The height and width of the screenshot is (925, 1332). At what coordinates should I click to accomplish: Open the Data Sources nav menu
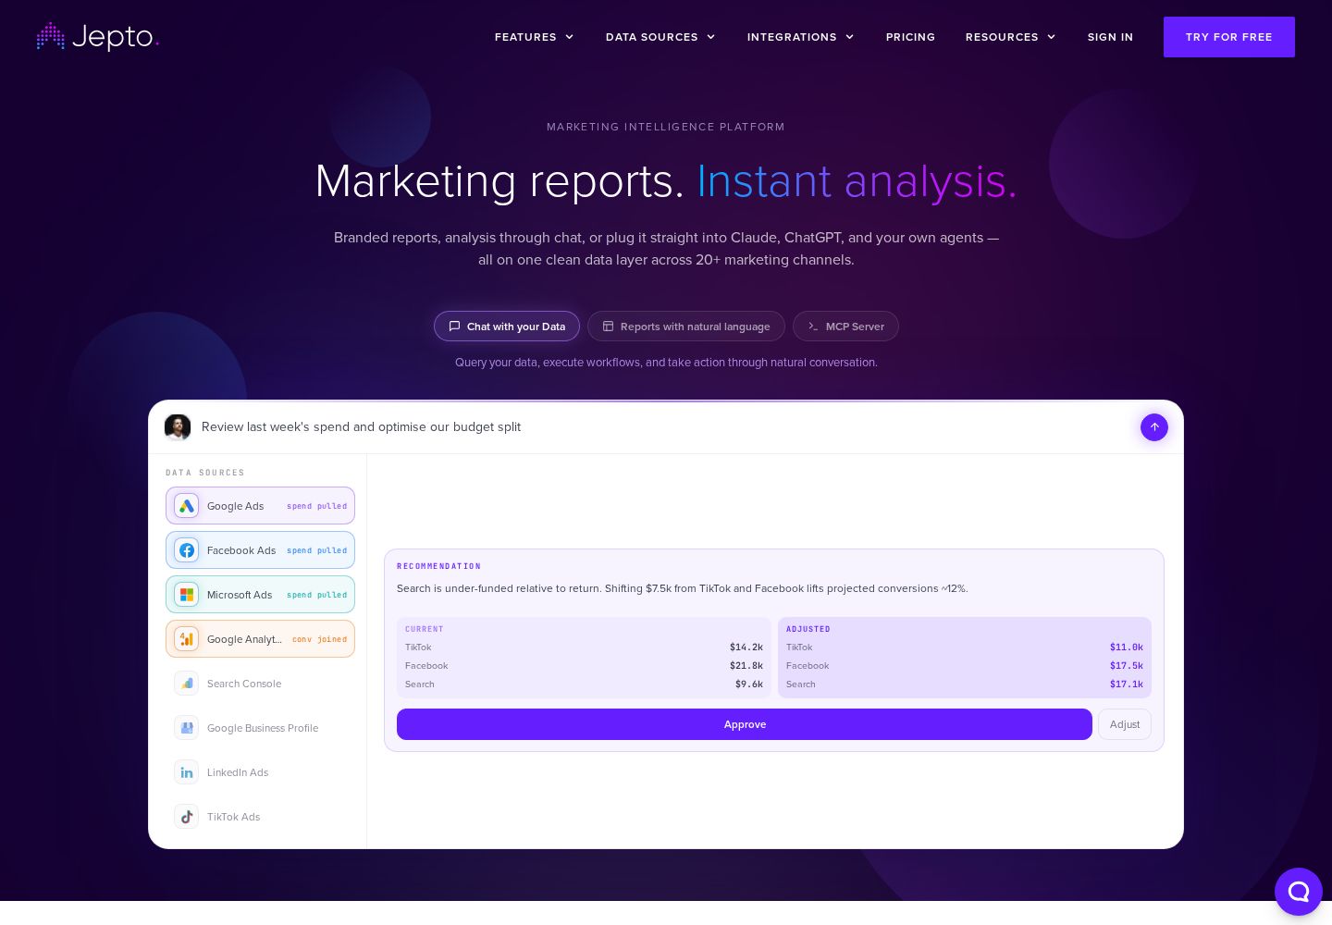[x=660, y=37]
